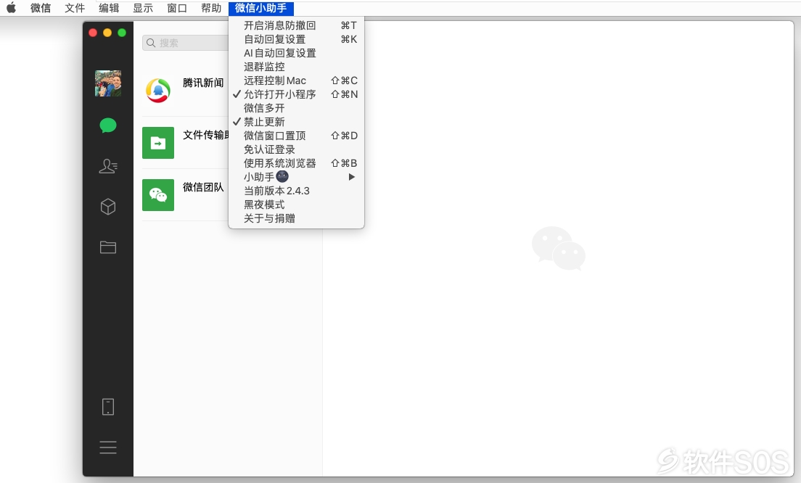The width and height of the screenshot is (801, 483).
Task: Enable 开启消息防撤回
Action: pos(296,25)
